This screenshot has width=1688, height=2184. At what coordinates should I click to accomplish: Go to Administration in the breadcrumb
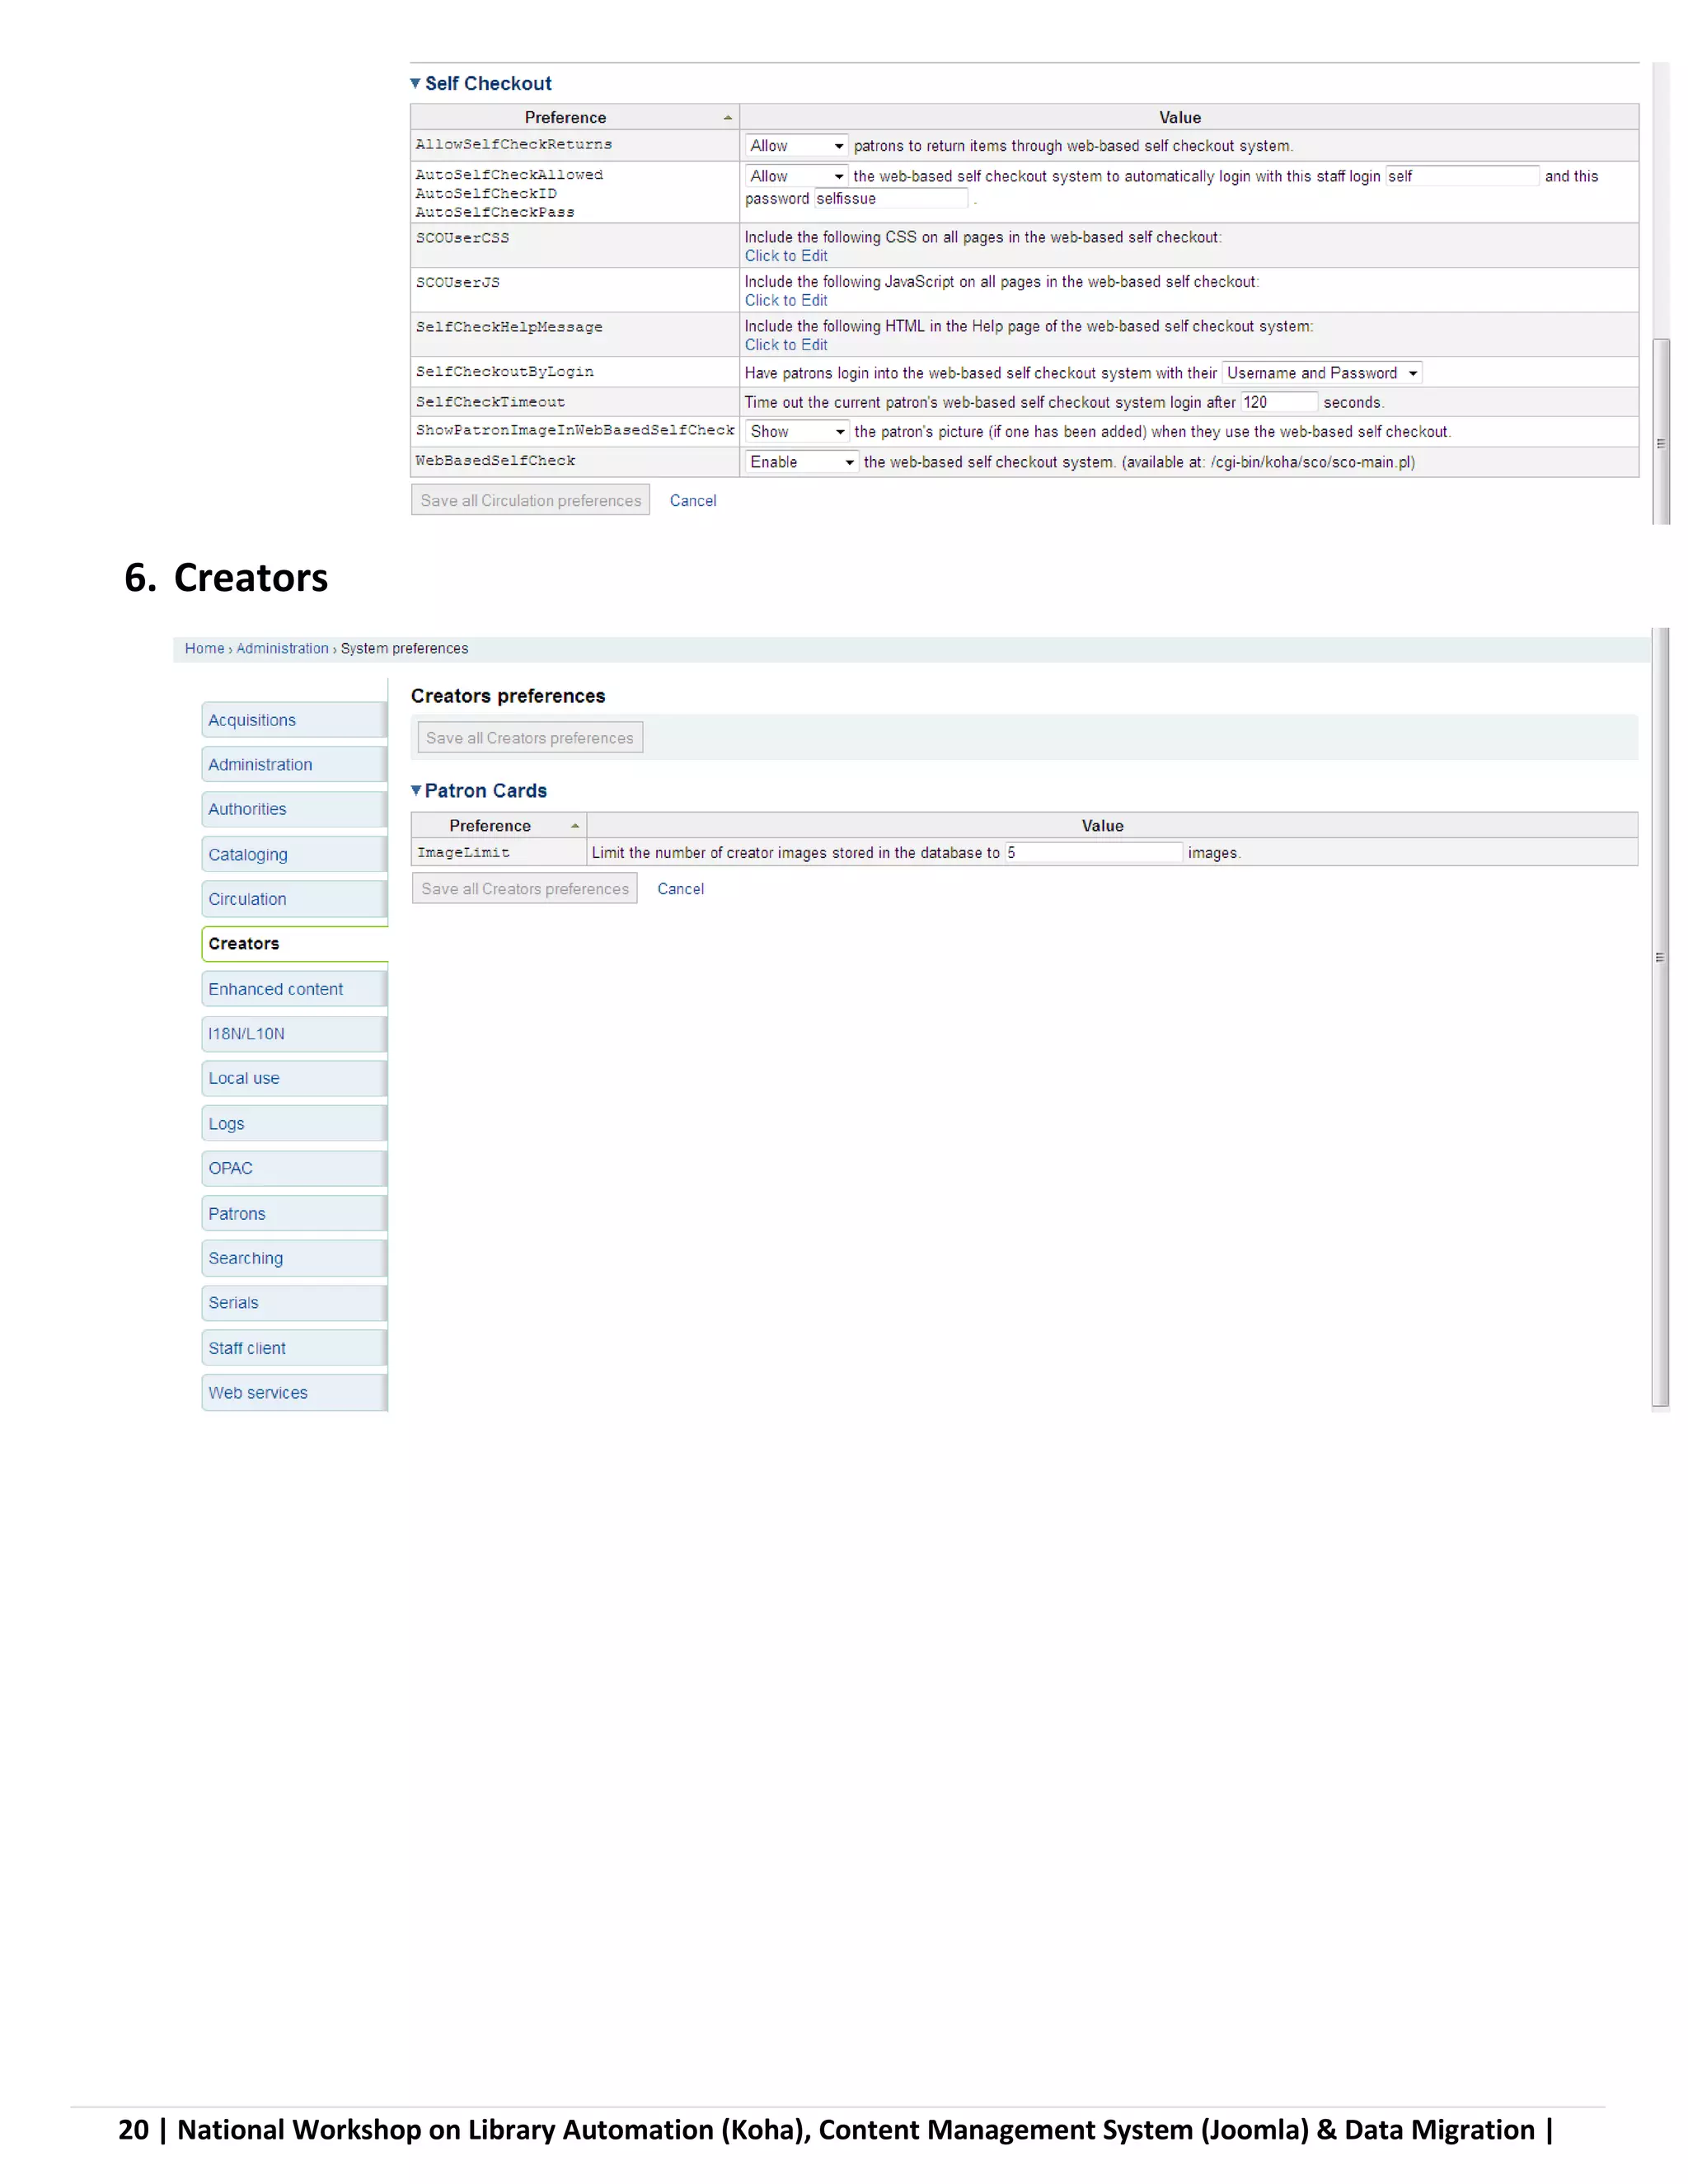282,648
